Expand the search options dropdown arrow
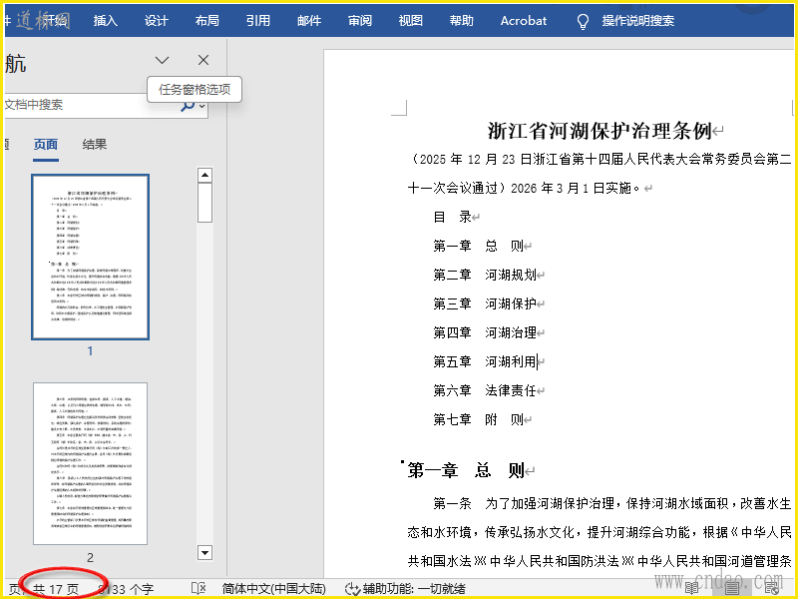 tap(201, 106)
